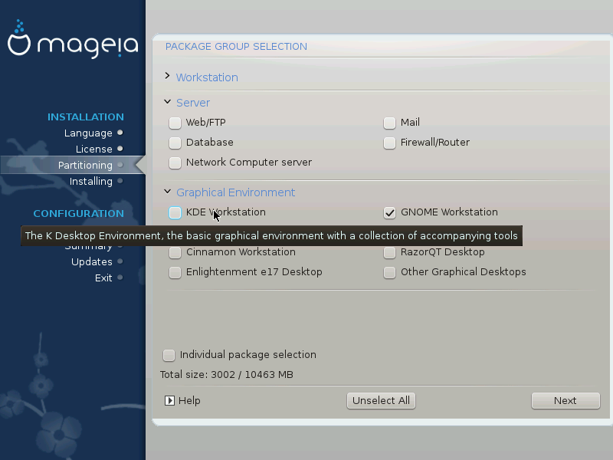Click the Graphical Environment title
The image size is (613, 460).
point(235,192)
